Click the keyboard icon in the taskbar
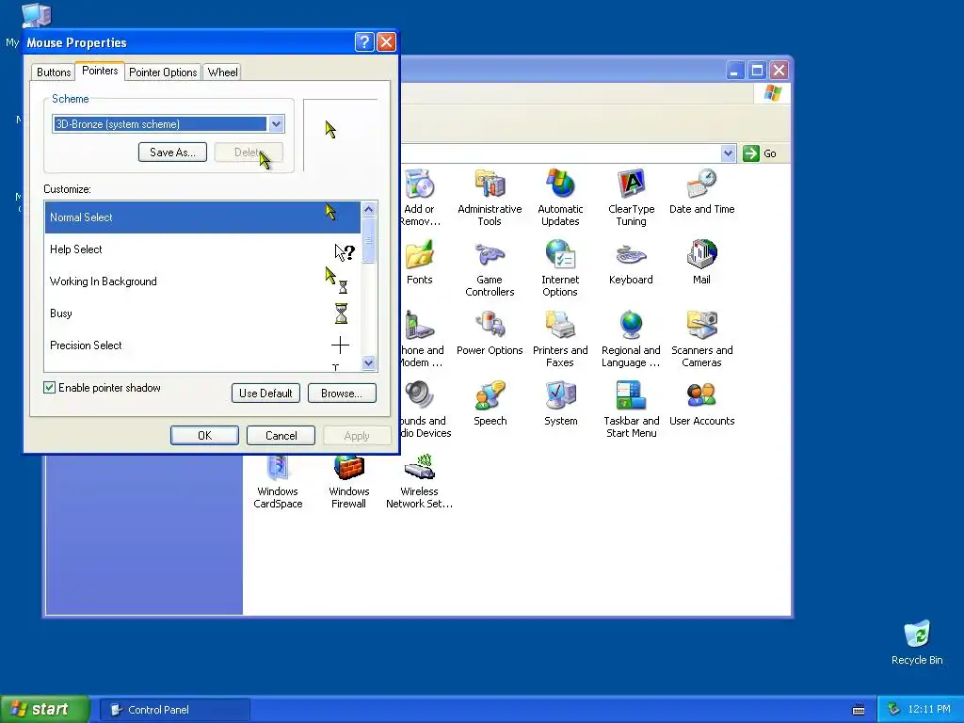The height and width of the screenshot is (723, 964). pos(859,710)
